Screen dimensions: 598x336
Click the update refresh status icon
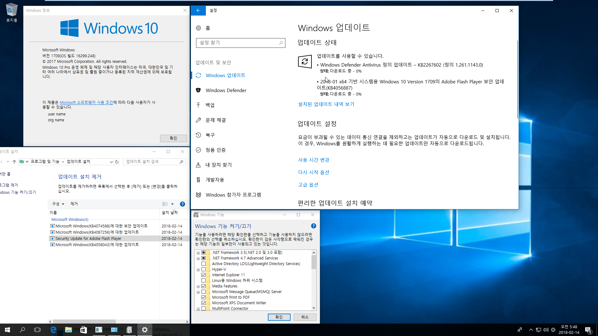click(305, 62)
